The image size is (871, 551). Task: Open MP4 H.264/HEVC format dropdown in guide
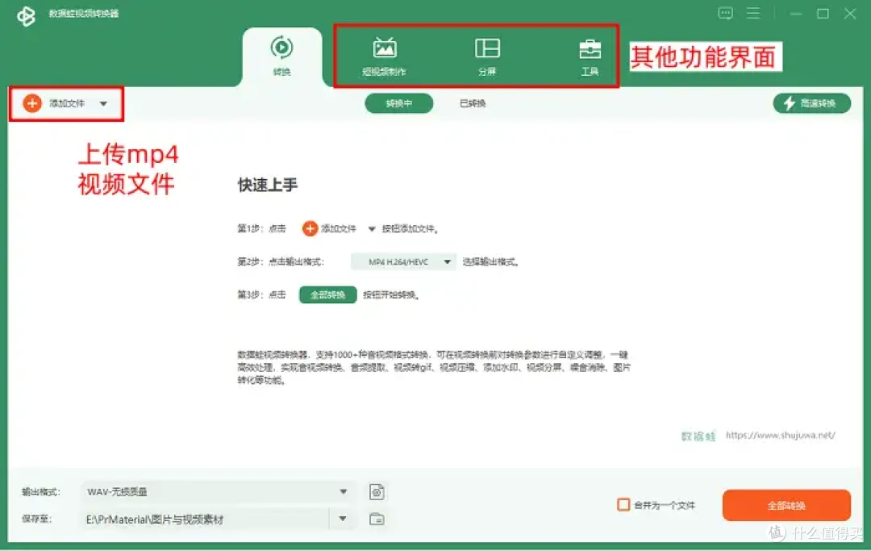coord(403,261)
